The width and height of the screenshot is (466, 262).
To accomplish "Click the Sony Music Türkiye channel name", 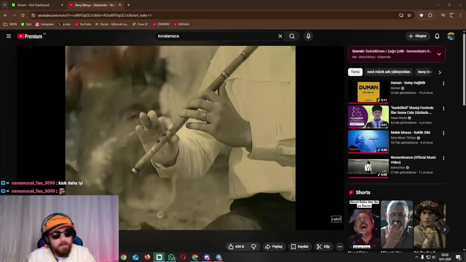I will (403, 138).
